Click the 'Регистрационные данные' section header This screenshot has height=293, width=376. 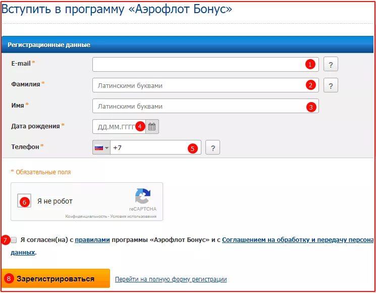tap(49, 45)
